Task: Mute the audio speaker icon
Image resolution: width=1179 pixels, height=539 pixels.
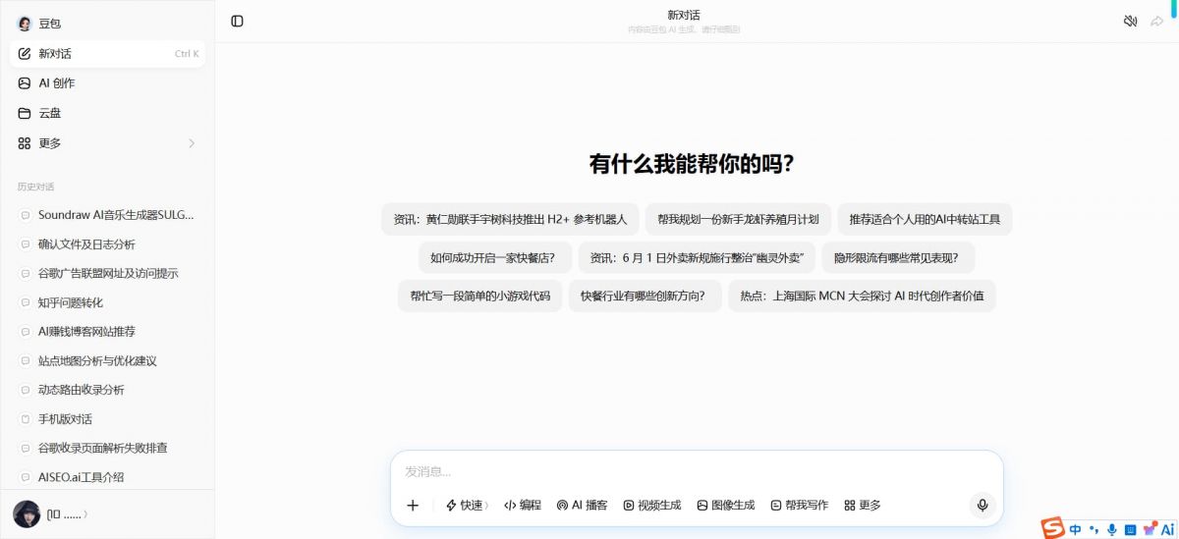Action: point(1130,21)
